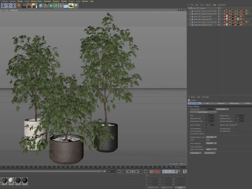Click the light bulb object icon
This screenshot has height=189, width=252.
pos(76,6)
